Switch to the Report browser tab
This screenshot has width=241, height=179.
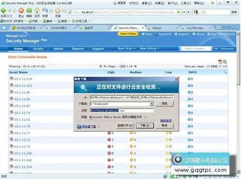coord(163,28)
